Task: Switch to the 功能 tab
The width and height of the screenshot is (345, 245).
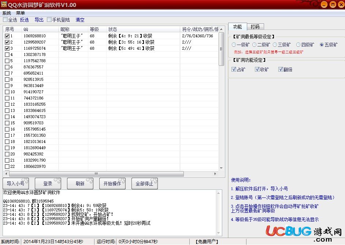Action: [237, 27]
